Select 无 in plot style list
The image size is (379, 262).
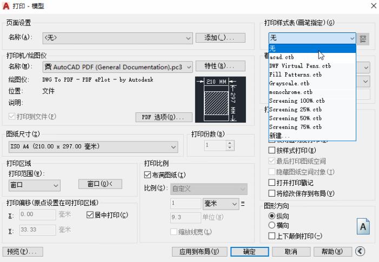(x=312, y=49)
